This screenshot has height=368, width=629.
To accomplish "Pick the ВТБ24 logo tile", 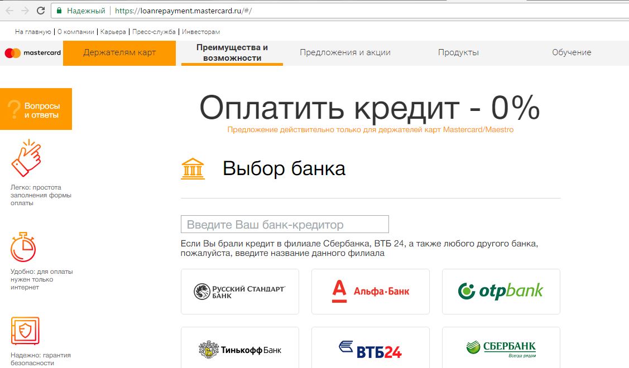I will [x=371, y=348].
